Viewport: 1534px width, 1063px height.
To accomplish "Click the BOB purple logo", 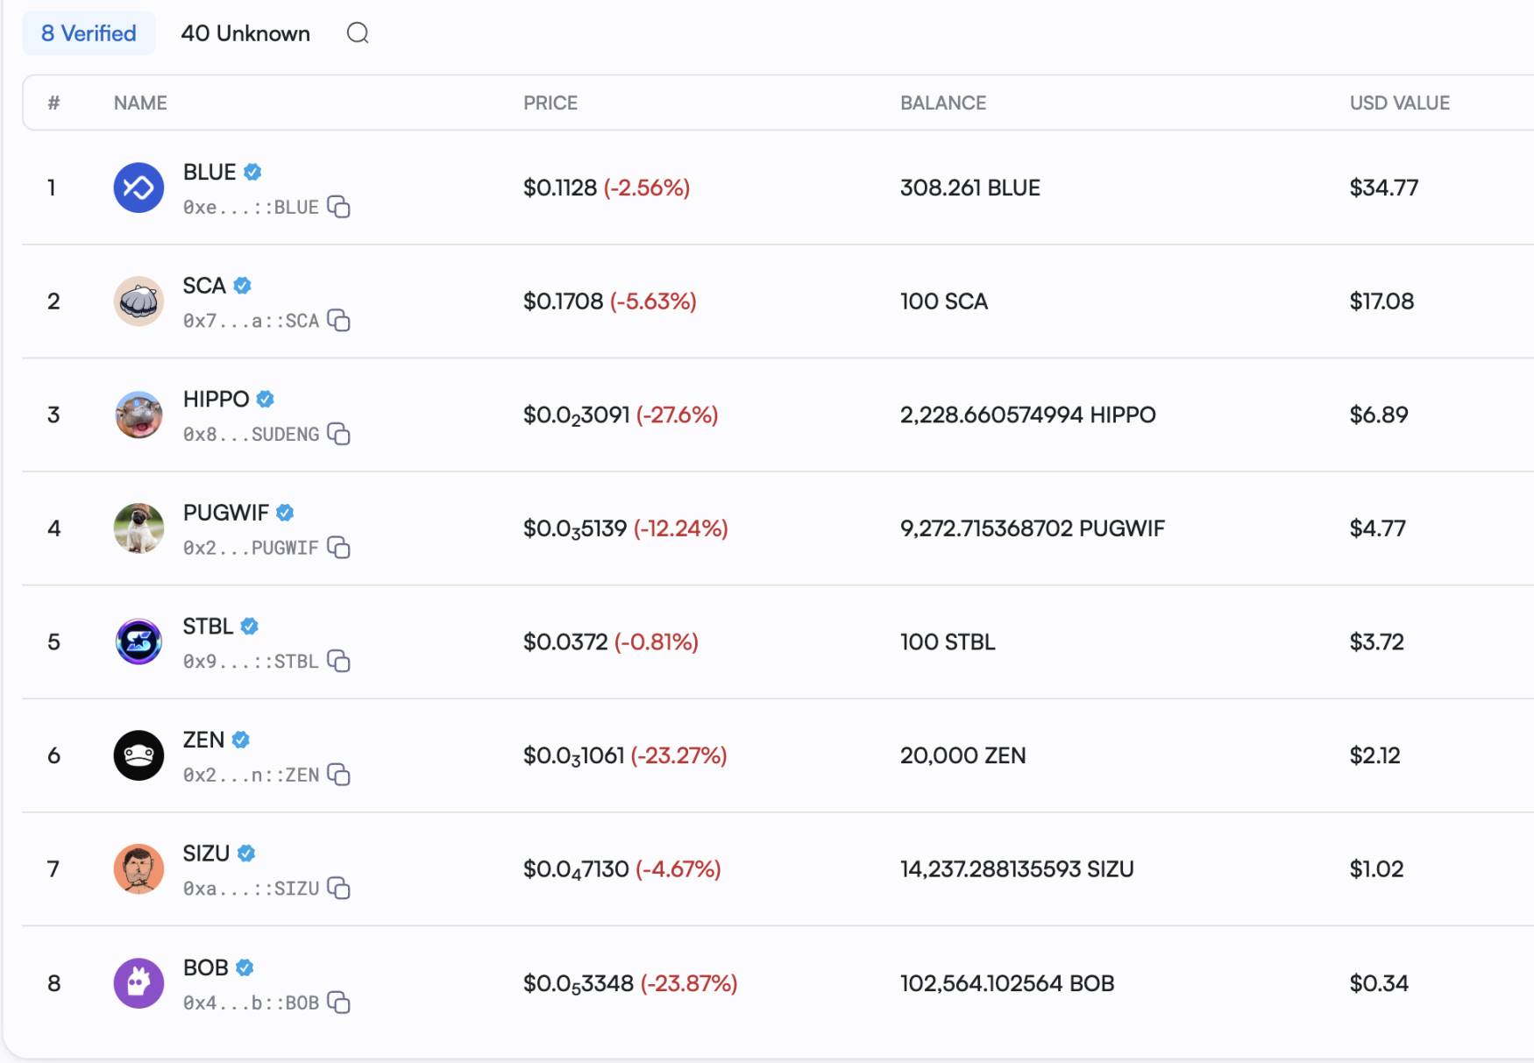I will pyautogui.click(x=138, y=983).
